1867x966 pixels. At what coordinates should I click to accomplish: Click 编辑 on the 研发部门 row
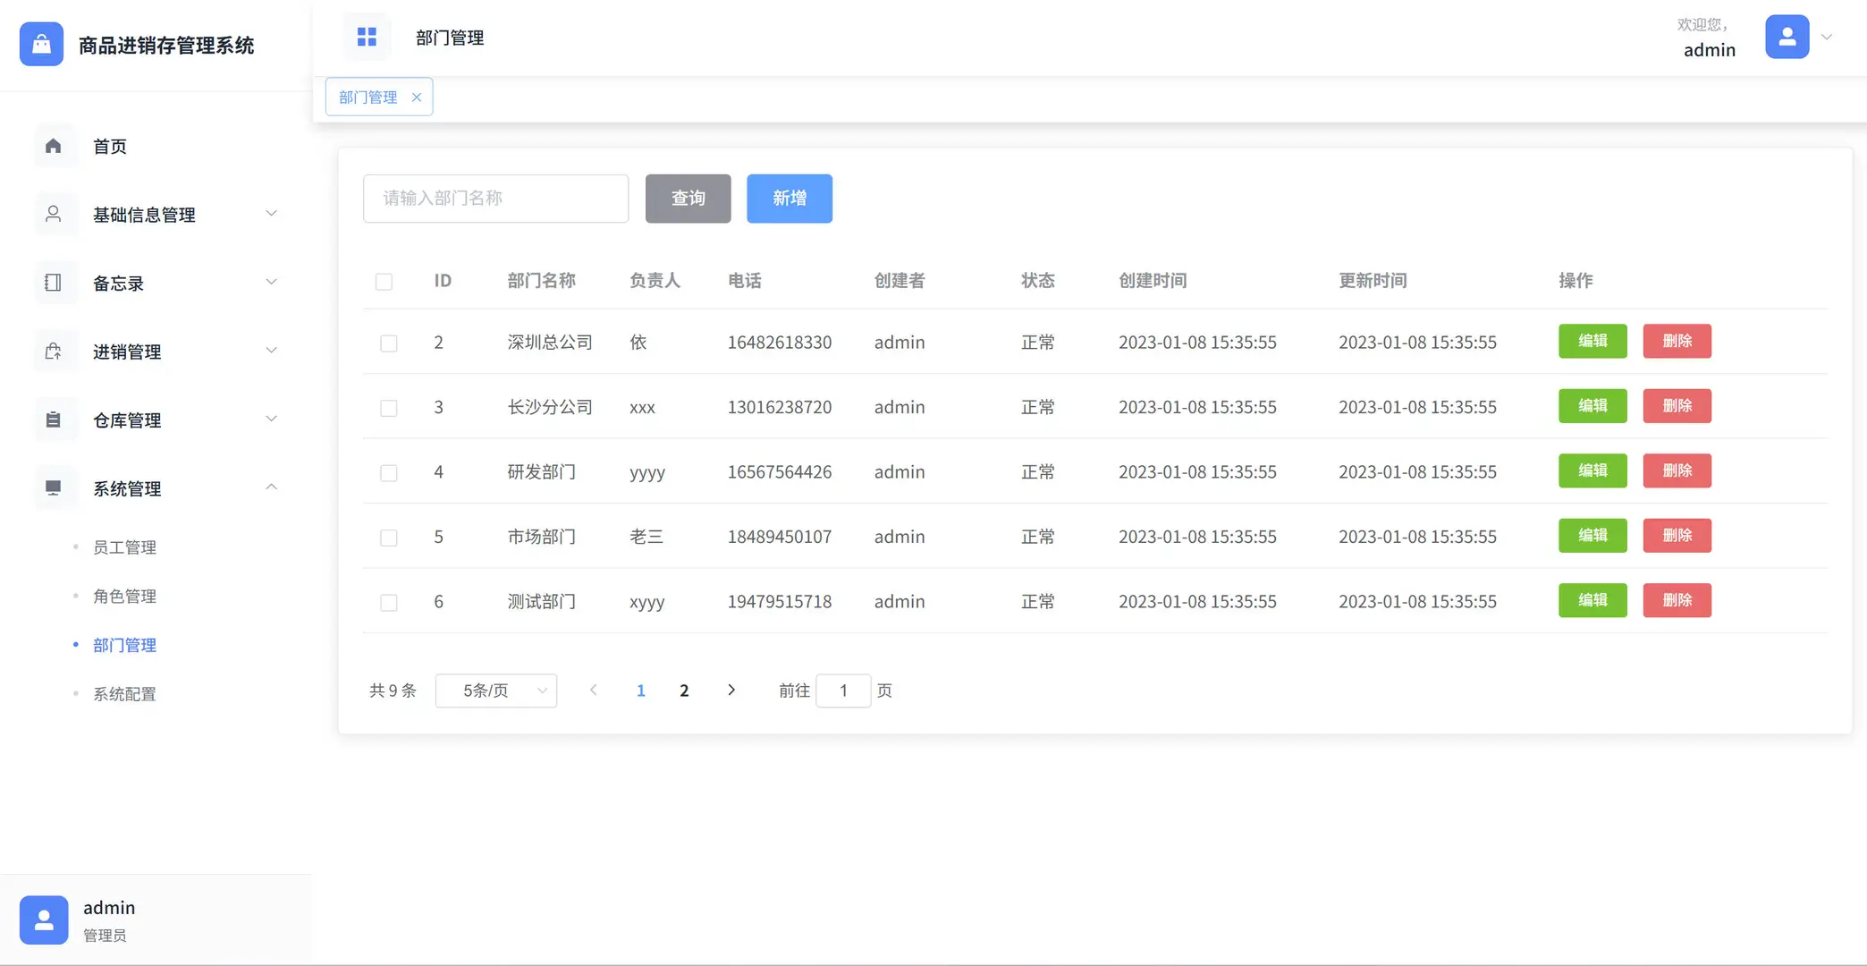pos(1592,470)
